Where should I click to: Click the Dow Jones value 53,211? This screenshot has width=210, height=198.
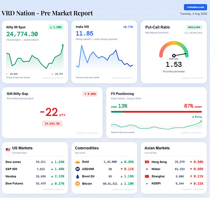click(x=41, y=162)
